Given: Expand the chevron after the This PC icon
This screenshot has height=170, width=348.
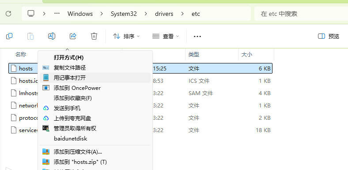Looking at the screenshot, I should [x=44, y=14].
